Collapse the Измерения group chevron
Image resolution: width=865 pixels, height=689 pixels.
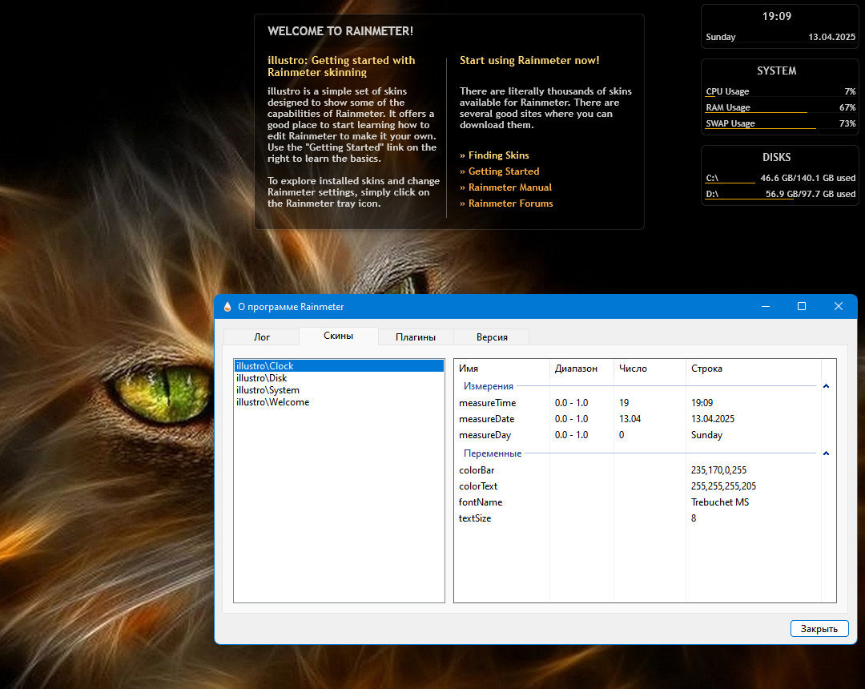tap(826, 386)
